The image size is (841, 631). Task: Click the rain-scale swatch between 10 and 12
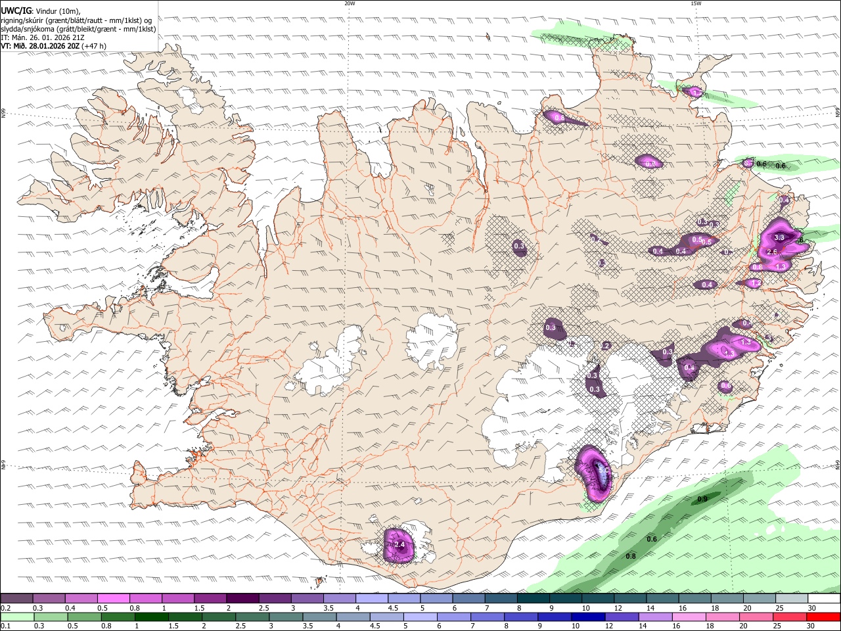point(589,617)
